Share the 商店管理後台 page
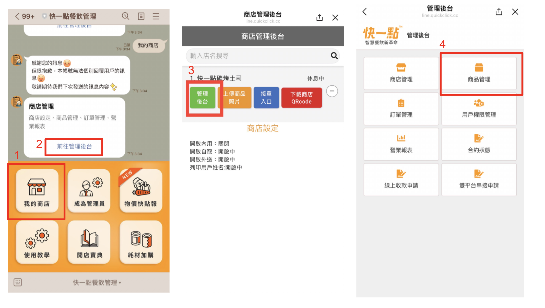The height and width of the screenshot is (308, 545). coord(319,18)
